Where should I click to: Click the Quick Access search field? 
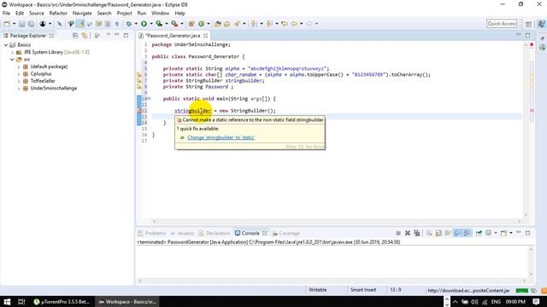tap(502, 24)
